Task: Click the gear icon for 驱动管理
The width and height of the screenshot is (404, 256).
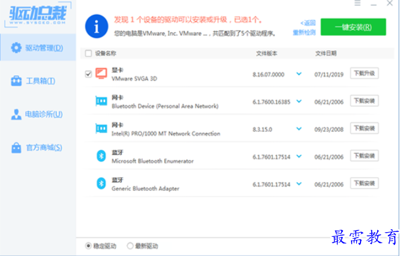Action: click(x=16, y=48)
